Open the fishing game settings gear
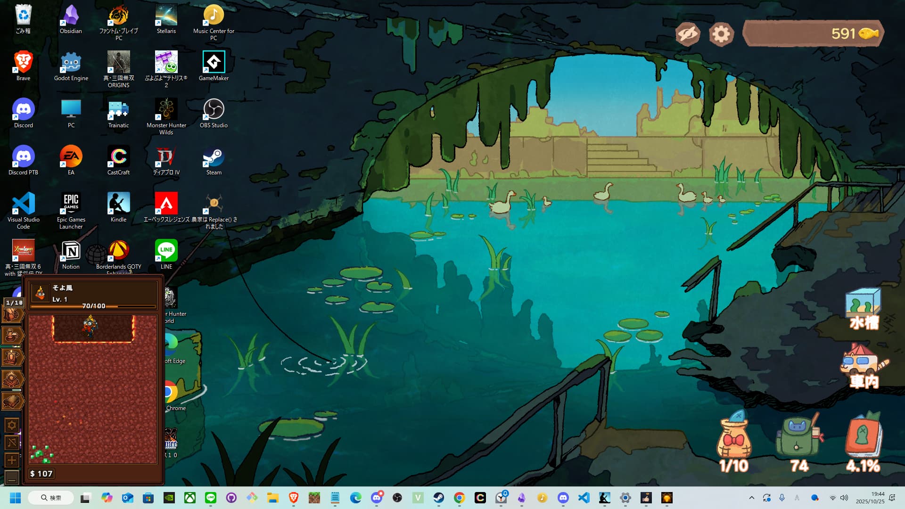Viewport: 905px width, 509px height. (721, 34)
